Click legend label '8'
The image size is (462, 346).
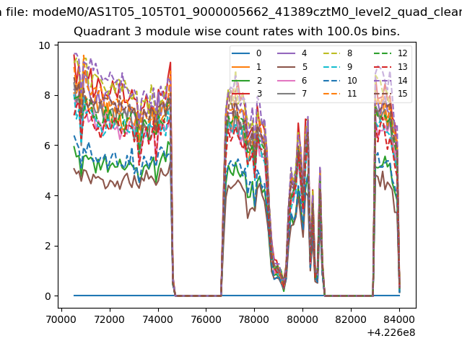349,53
